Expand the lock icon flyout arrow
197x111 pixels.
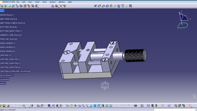coord(59,107)
